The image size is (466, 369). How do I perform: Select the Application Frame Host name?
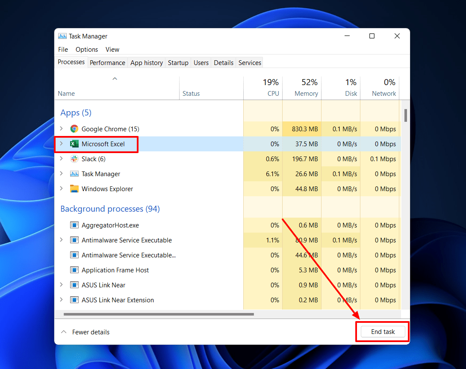pyautogui.click(x=115, y=270)
